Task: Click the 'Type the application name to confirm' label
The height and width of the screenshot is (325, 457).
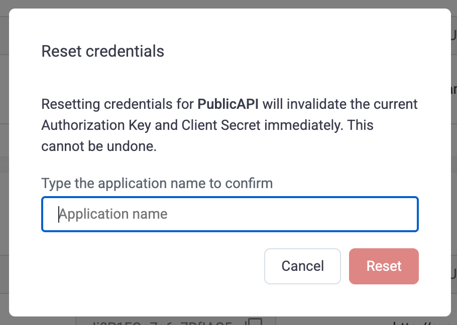Action: 157,183
